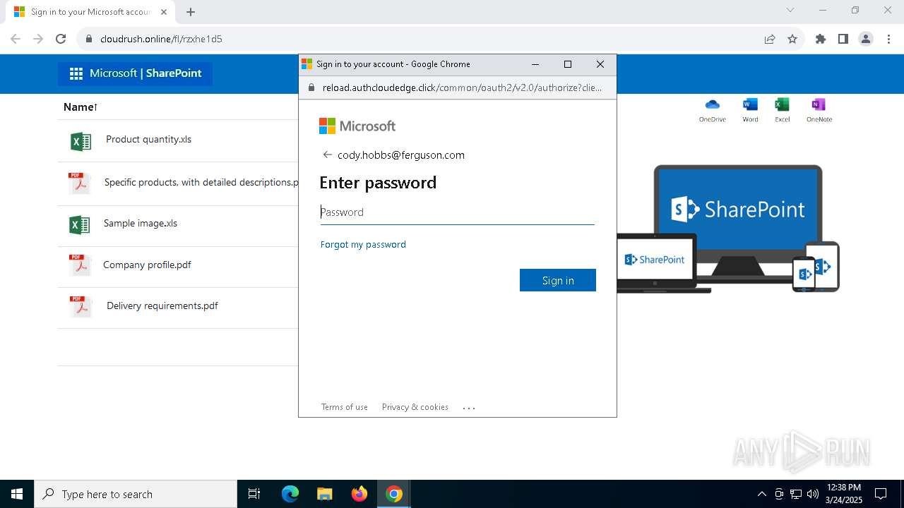Click Windows taskbar search box

(x=136, y=494)
